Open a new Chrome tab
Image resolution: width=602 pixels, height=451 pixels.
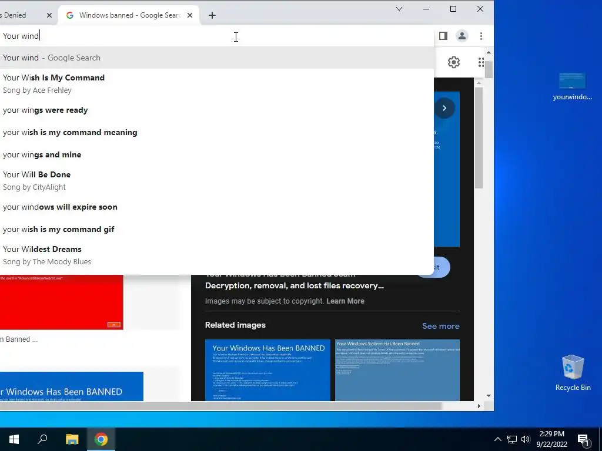click(x=212, y=15)
